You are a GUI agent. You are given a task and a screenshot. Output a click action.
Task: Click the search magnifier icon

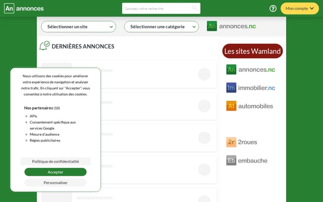point(195,8)
